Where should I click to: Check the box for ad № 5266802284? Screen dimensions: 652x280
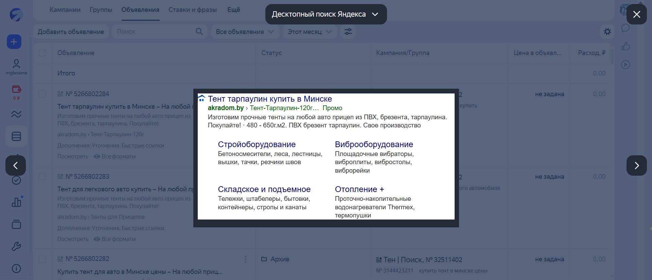click(x=42, y=94)
